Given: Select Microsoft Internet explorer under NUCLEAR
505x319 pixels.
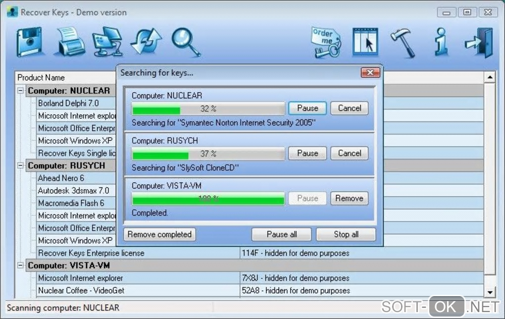Looking at the screenshot, I should tap(77, 116).
